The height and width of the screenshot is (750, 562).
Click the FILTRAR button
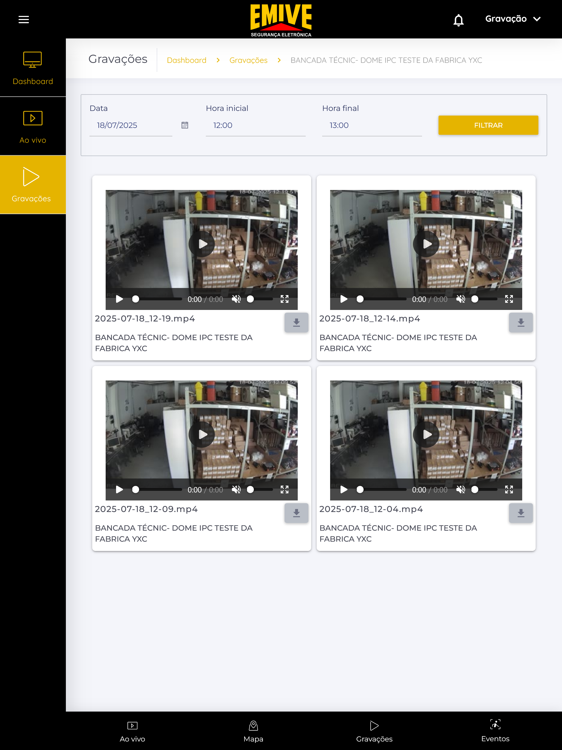click(x=488, y=125)
